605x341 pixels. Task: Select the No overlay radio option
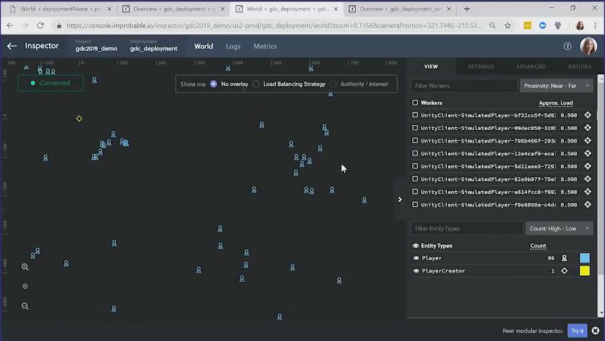213,84
